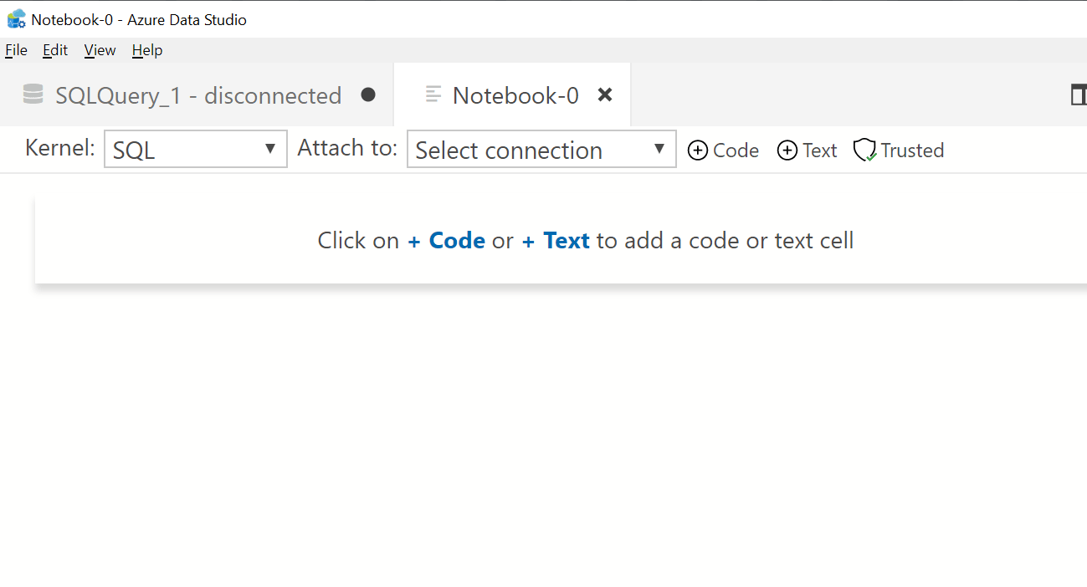This screenshot has width=1087, height=587.
Task: Close the Notebook-0 tab
Action: pyautogui.click(x=605, y=94)
